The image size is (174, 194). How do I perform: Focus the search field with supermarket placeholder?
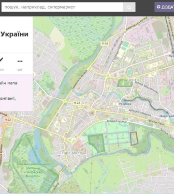tap(62, 7)
